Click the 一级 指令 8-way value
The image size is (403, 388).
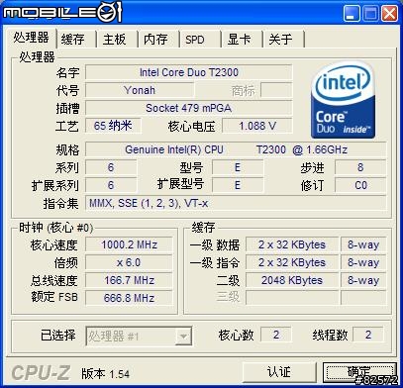pos(363,262)
